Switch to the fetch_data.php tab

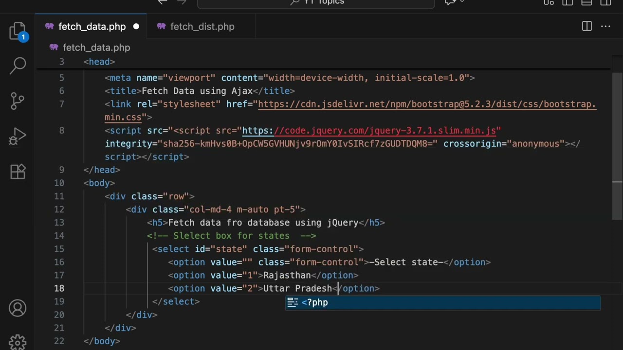point(91,27)
